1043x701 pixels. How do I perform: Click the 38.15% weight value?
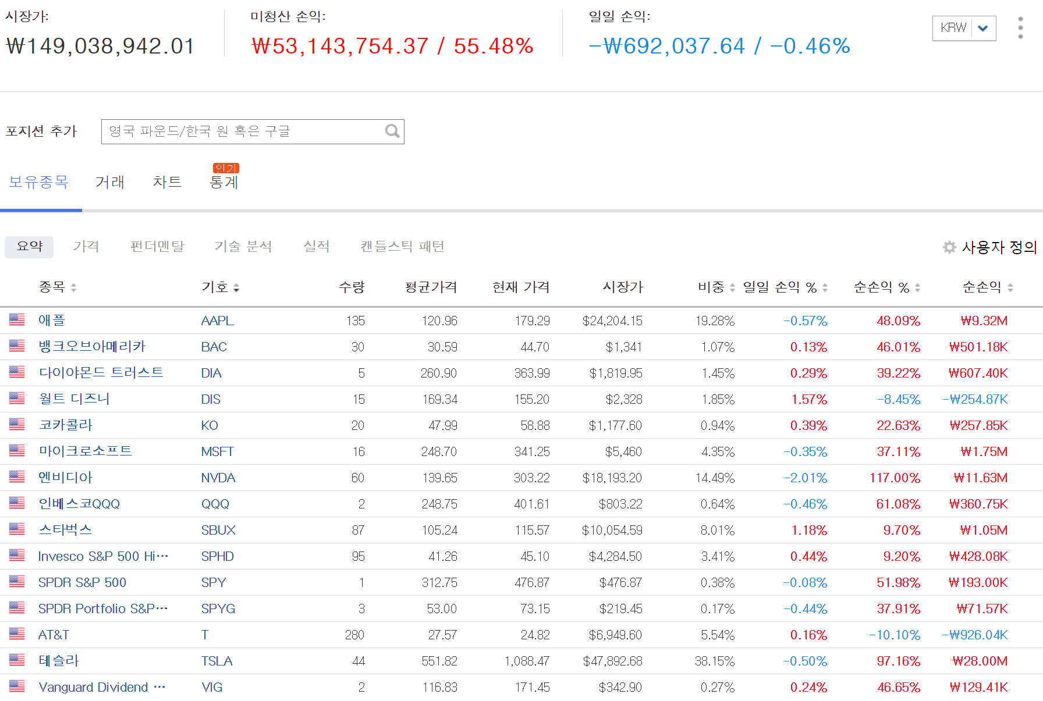pos(715,661)
